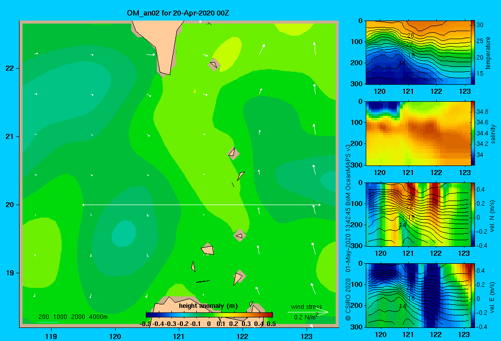The image size is (501, 341).
Task: Click the 26 isotherm label in temperature panel
Action: pos(411,36)
